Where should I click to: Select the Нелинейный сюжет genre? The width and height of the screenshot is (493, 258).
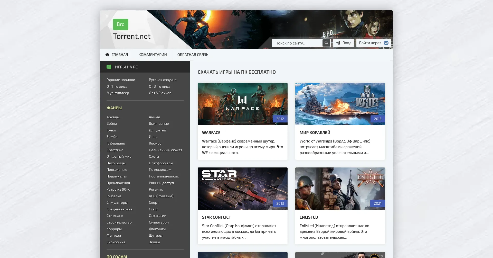[165, 150]
